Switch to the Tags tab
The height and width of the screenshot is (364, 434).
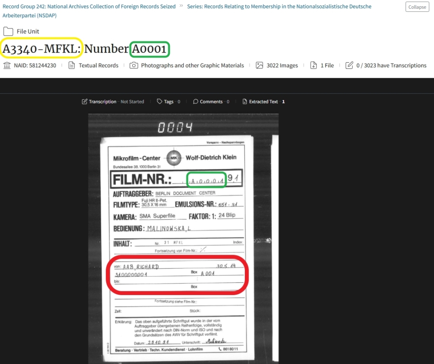[169, 101]
